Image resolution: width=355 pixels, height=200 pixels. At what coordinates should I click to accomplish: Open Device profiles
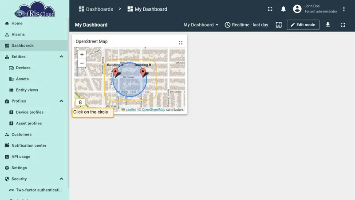[34, 112]
